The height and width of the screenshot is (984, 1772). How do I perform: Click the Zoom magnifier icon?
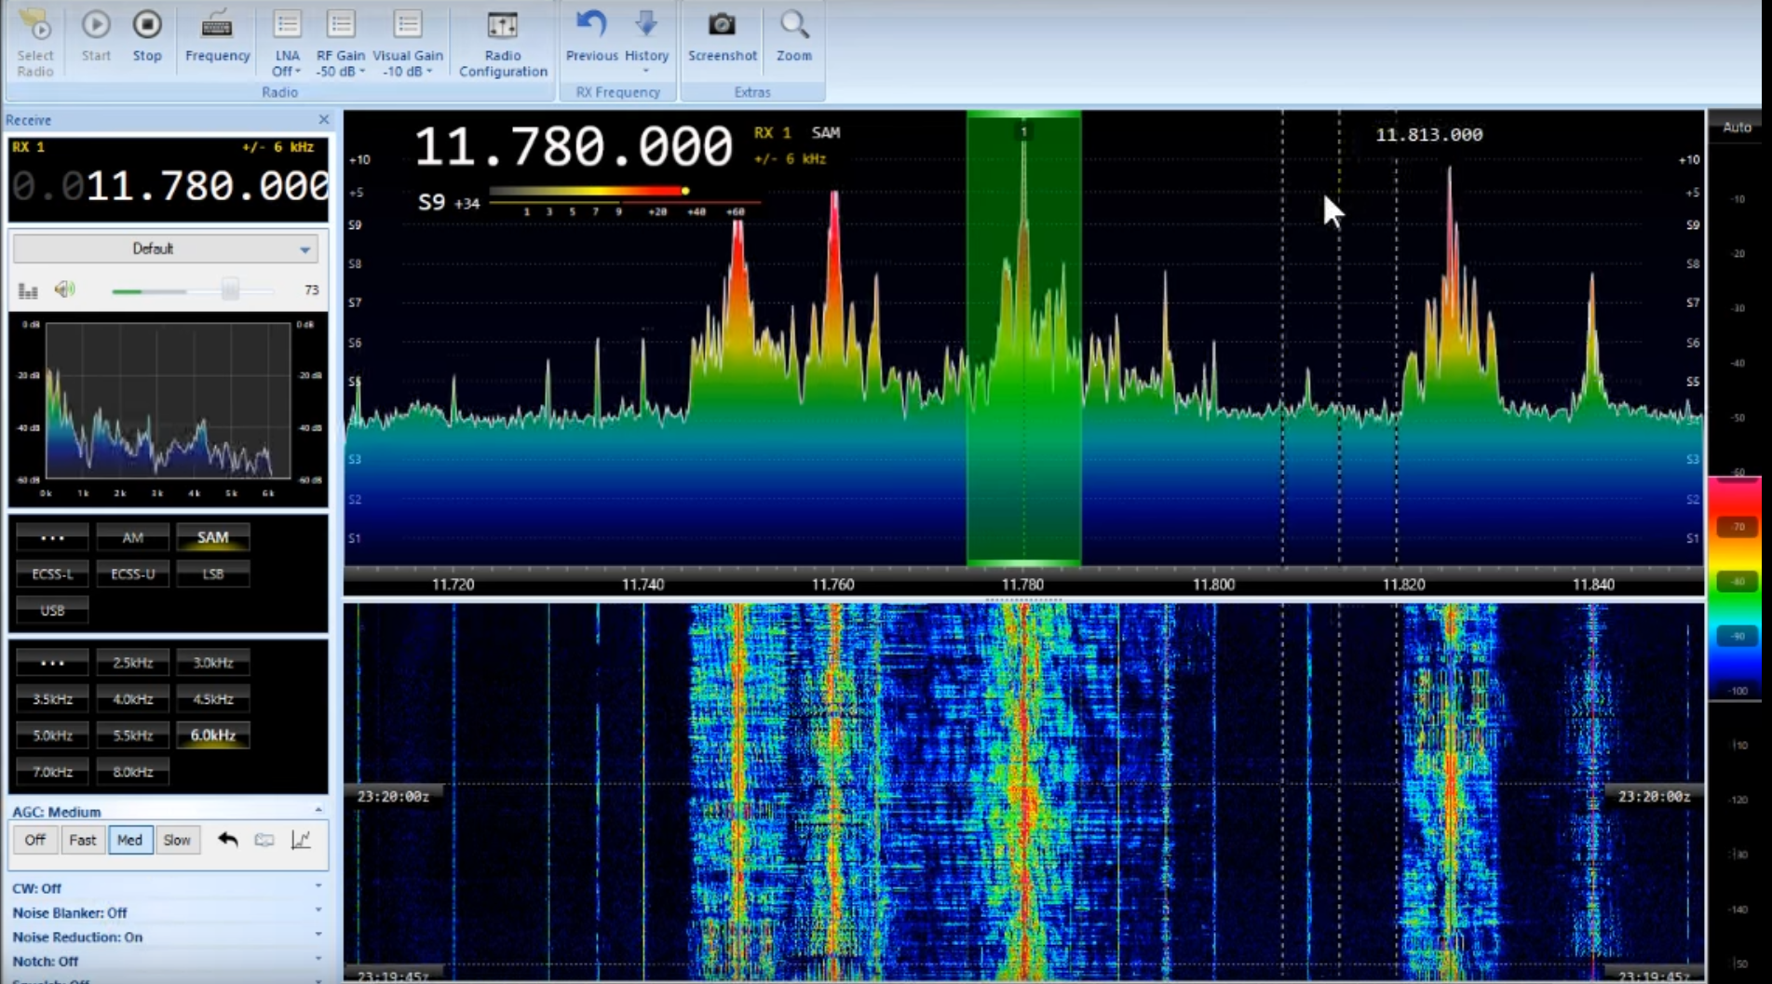click(794, 36)
